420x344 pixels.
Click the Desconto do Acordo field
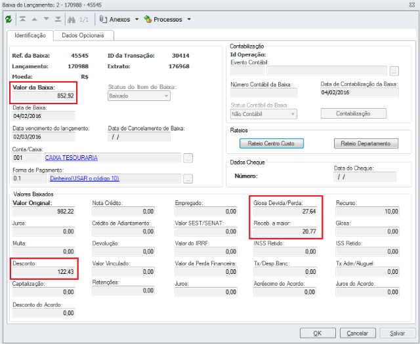pyautogui.click(x=44, y=313)
